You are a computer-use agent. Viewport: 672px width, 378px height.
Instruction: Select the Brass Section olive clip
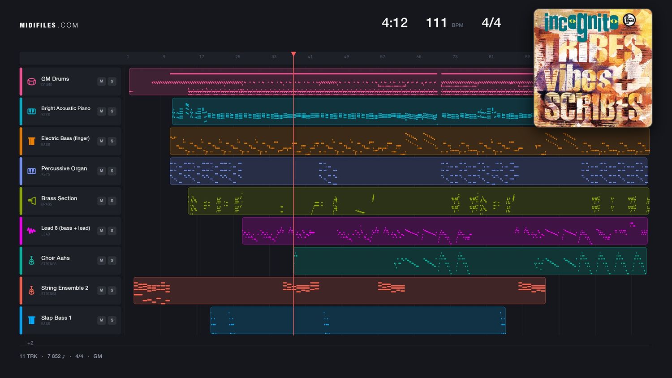pos(418,201)
